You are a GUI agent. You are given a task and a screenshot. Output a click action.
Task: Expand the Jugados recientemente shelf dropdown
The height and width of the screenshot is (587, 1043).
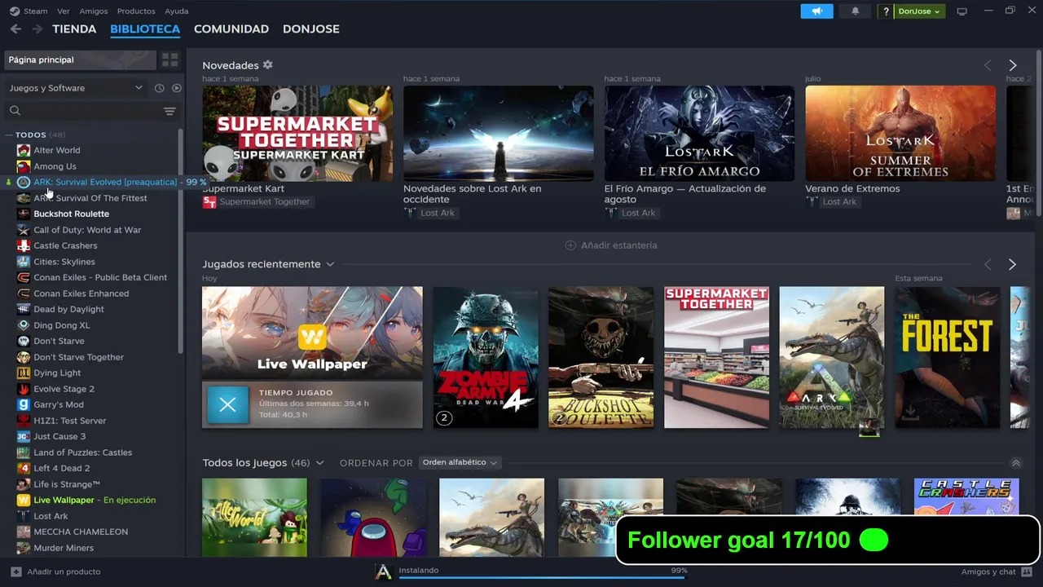330,264
